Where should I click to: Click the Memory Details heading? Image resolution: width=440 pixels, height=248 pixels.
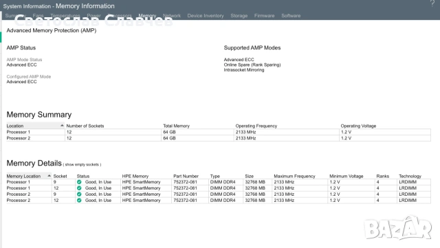click(x=34, y=163)
